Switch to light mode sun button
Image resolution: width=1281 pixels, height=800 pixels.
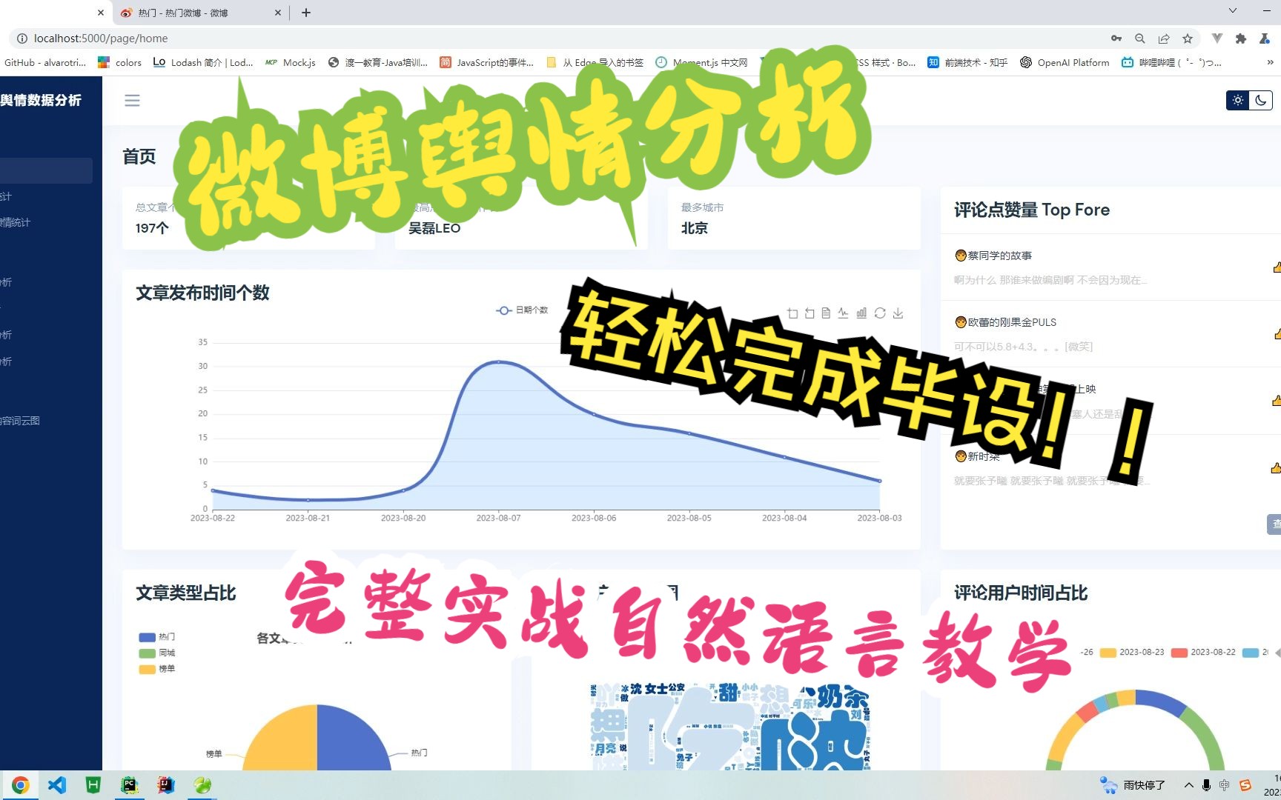pyautogui.click(x=1238, y=100)
